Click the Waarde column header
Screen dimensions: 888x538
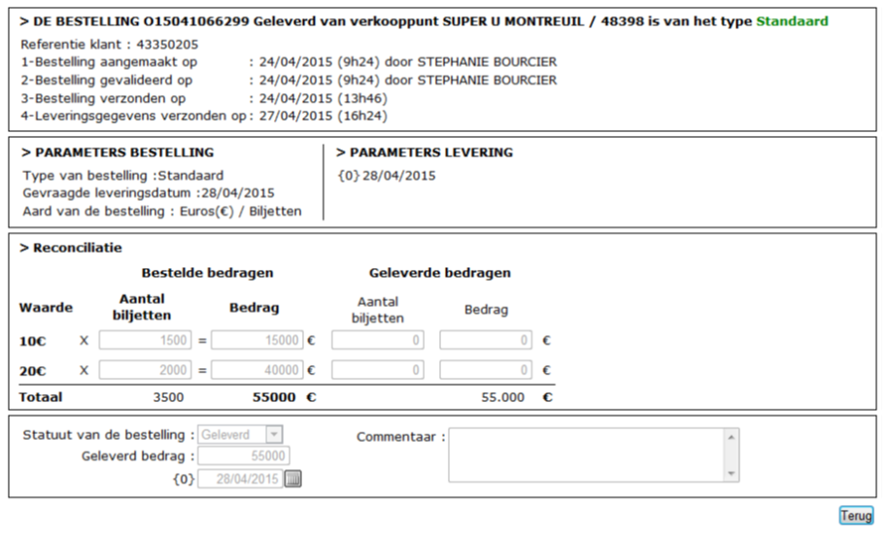(46, 308)
